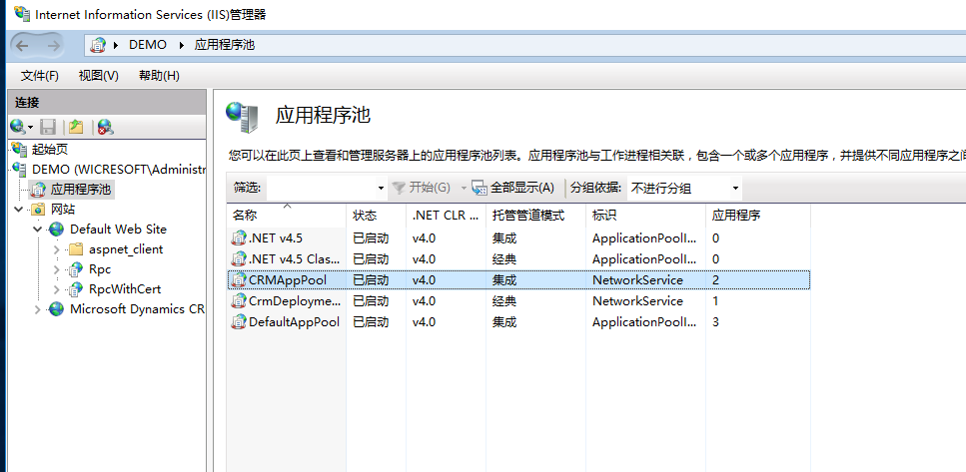Click the CRMAppPool row icon

click(x=239, y=280)
